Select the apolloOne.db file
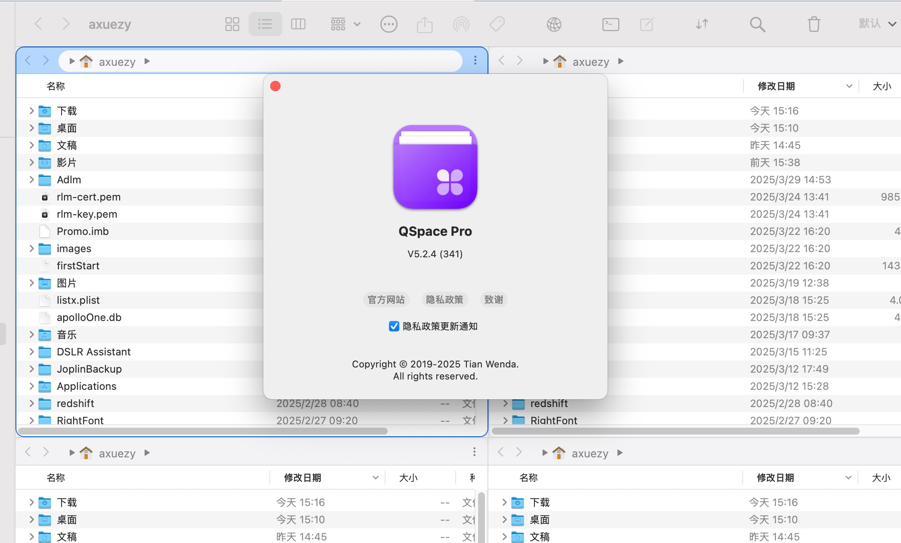Image resolution: width=901 pixels, height=543 pixels. (x=89, y=317)
